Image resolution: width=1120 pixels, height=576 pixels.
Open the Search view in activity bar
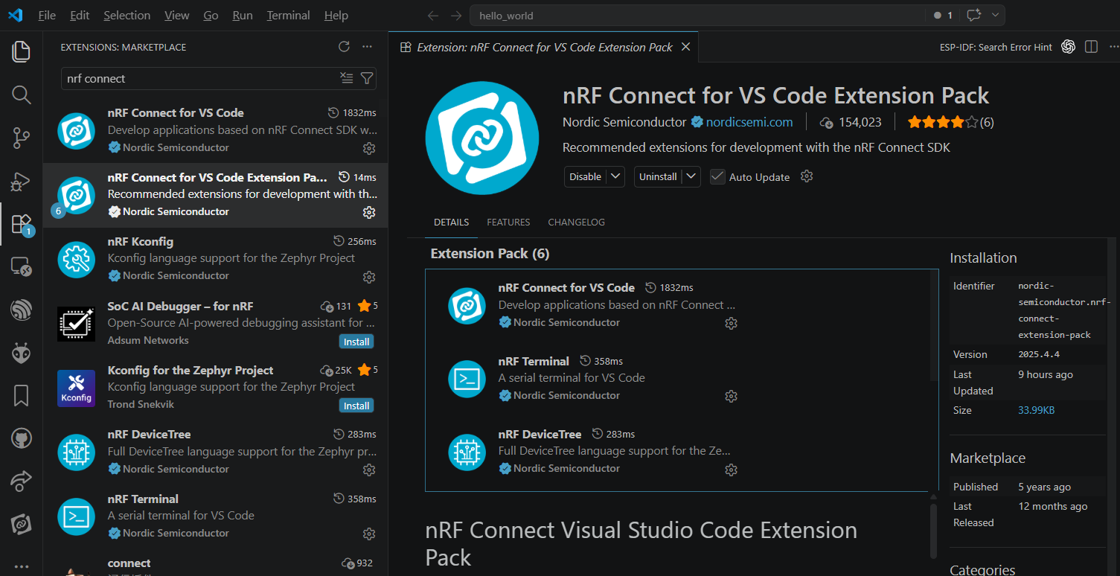pos(21,95)
